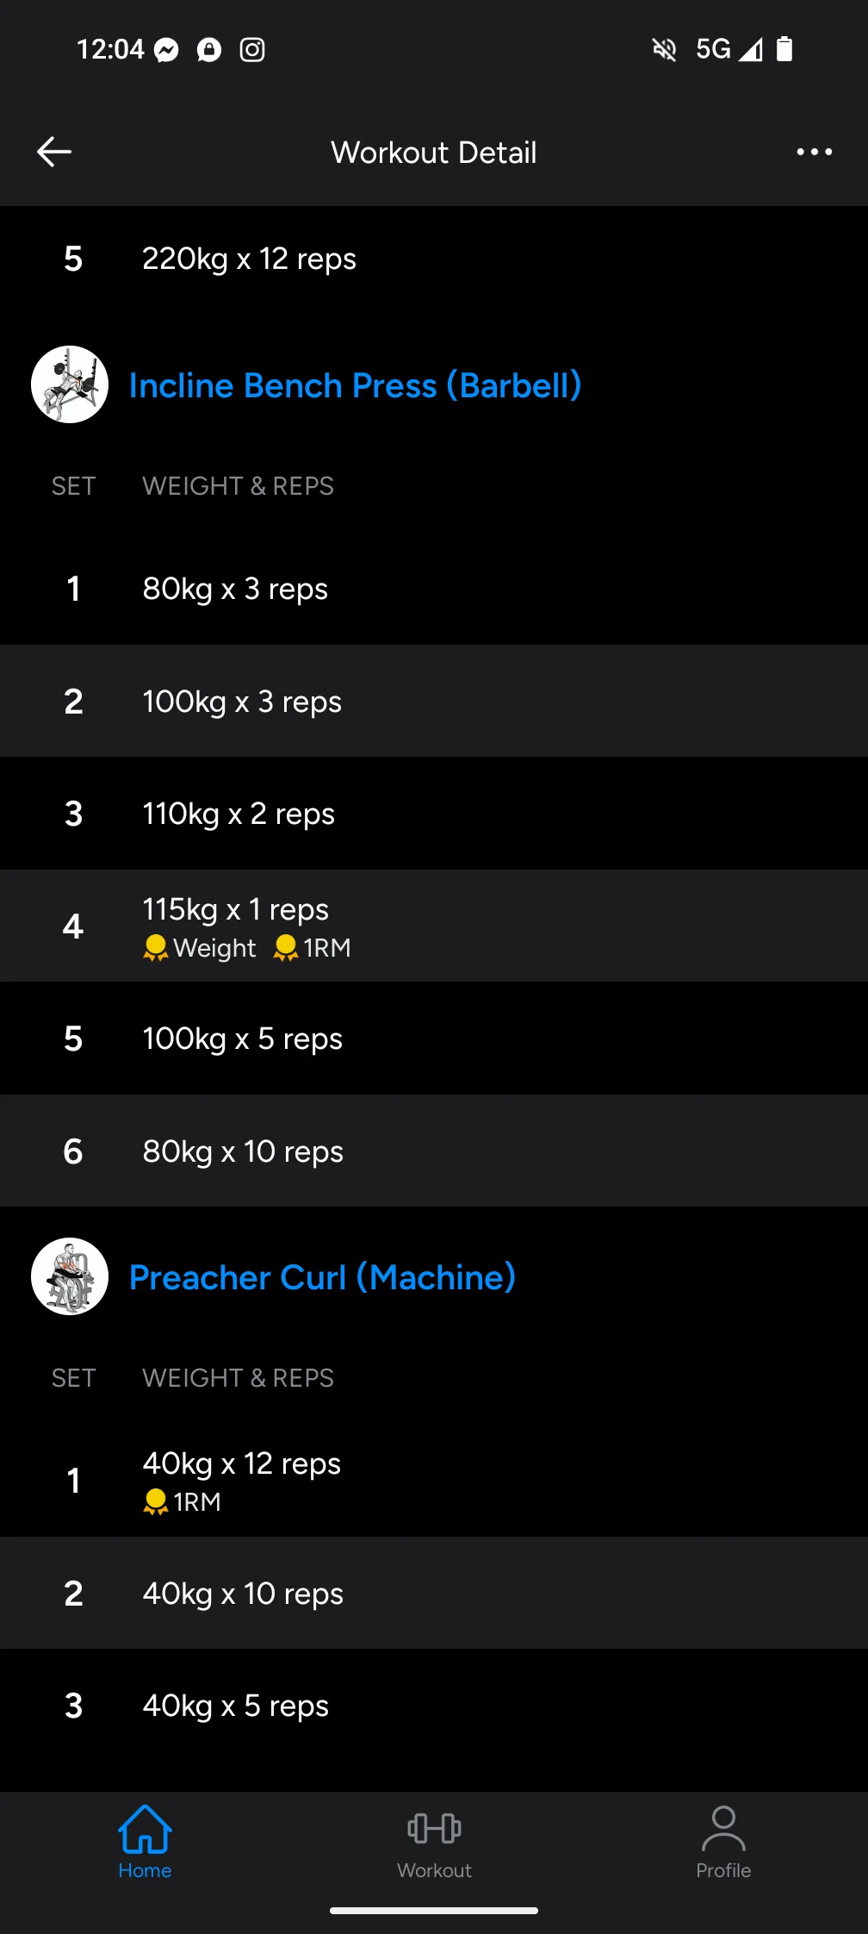
Task: Tap the back arrow icon
Action: 54,152
